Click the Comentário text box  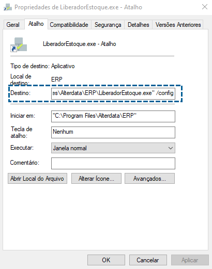pyautogui.click(x=113, y=163)
